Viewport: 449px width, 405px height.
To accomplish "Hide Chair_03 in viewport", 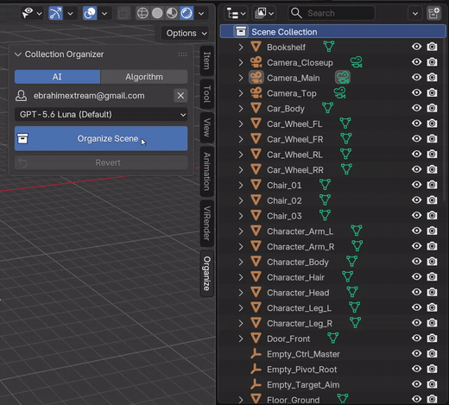I will (x=416, y=215).
